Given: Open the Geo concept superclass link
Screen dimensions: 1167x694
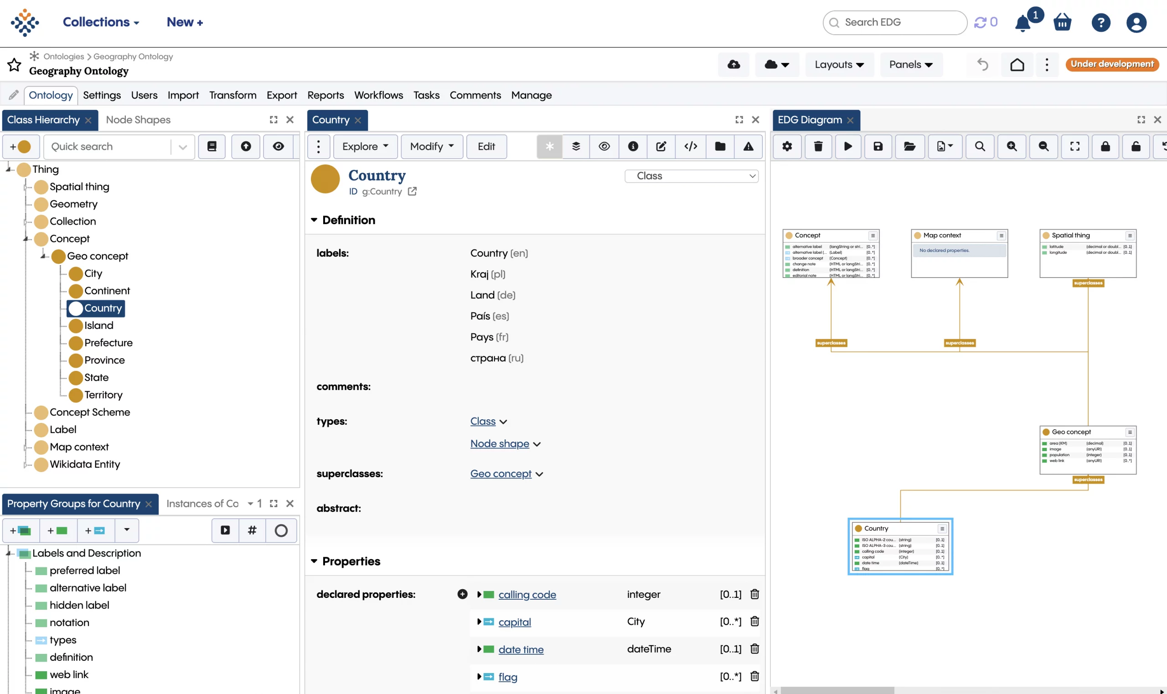Looking at the screenshot, I should (501, 474).
